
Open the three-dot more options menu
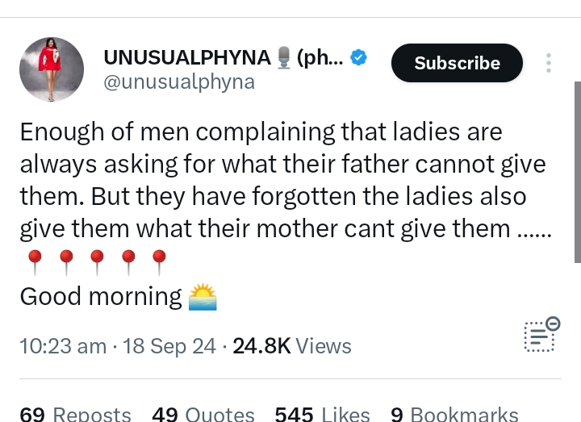[549, 63]
